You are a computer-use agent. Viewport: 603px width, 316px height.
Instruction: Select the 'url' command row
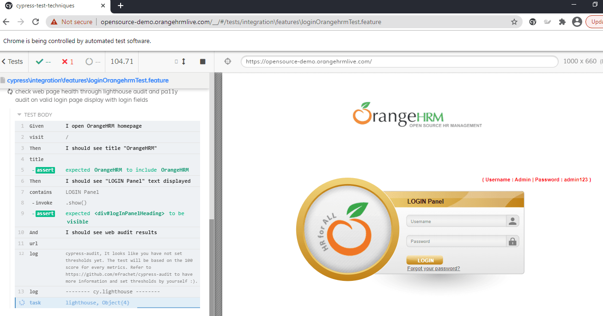pyautogui.click(x=107, y=243)
